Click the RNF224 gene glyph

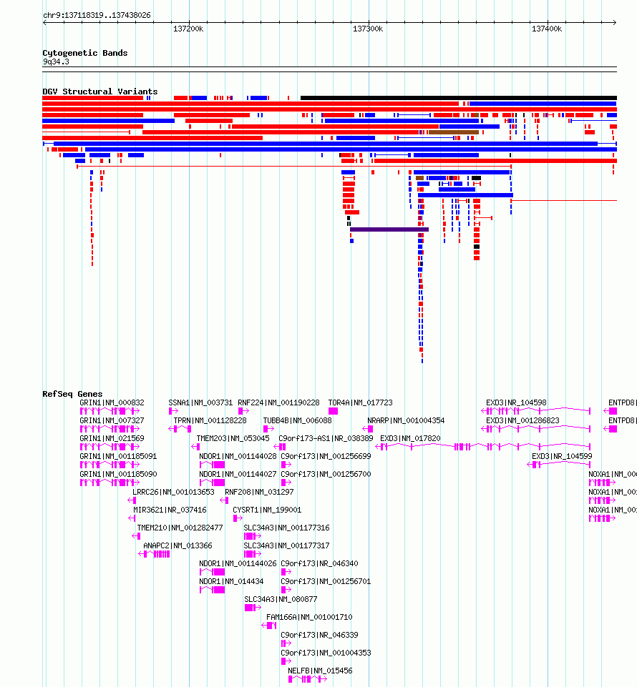pyautogui.click(x=243, y=411)
